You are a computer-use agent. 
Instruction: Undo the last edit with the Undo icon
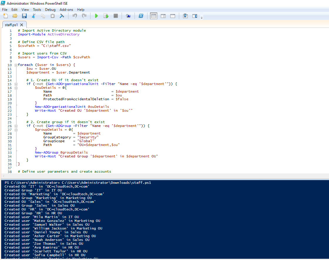(75, 16)
